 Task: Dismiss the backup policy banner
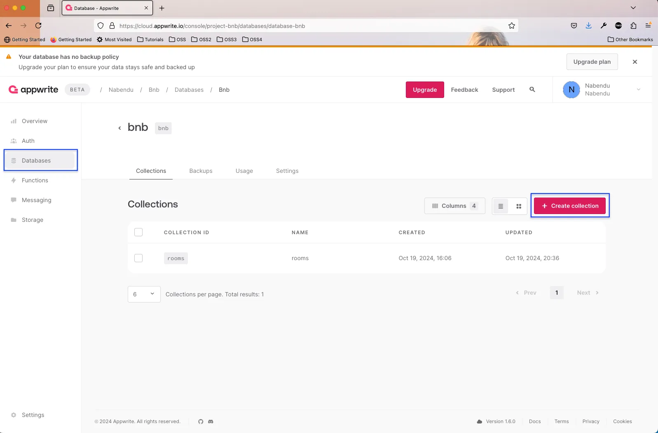[x=635, y=62]
